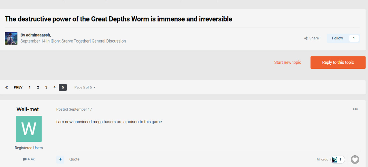
Task: View the follower count badge
Action: click(353, 38)
